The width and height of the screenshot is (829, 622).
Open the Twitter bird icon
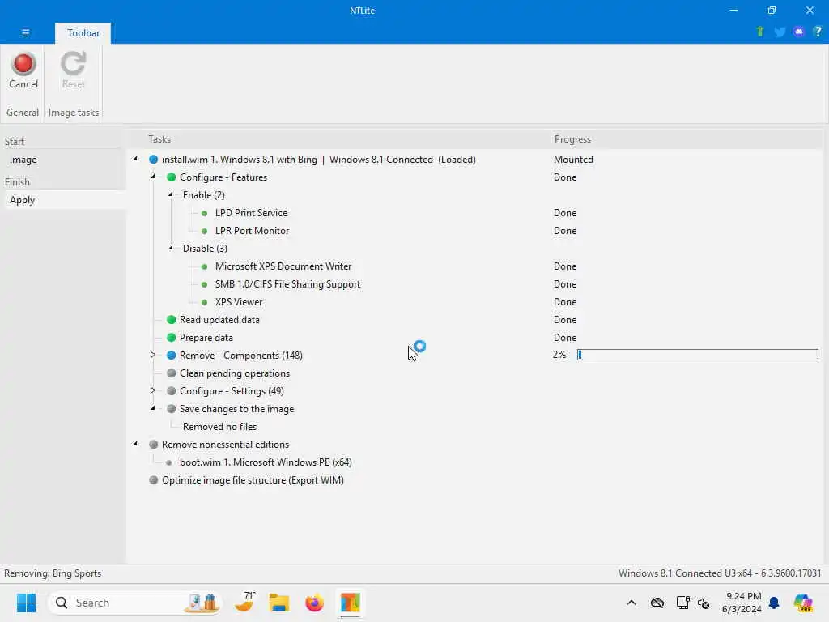780,32
